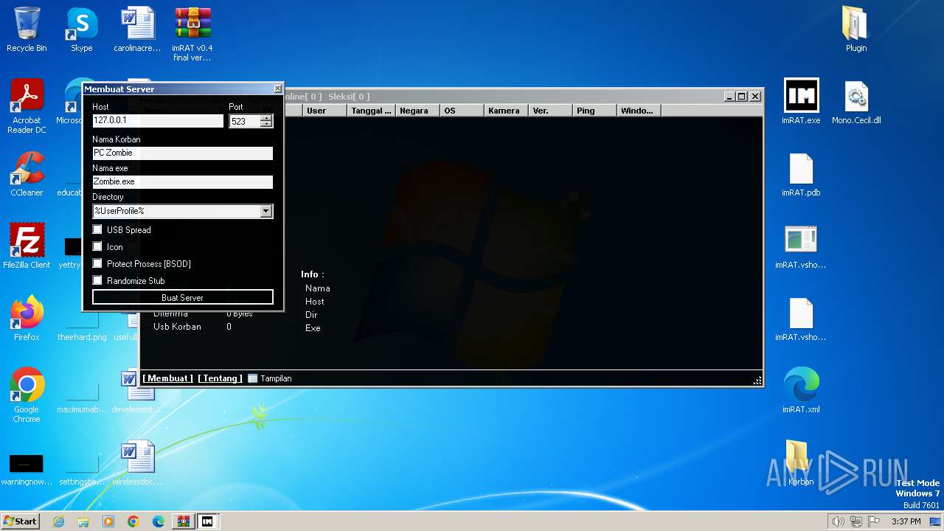The width and height of the screenshot is (944, 531).
Task: Open the [Membuat] link
Action: tap(168, 378)
